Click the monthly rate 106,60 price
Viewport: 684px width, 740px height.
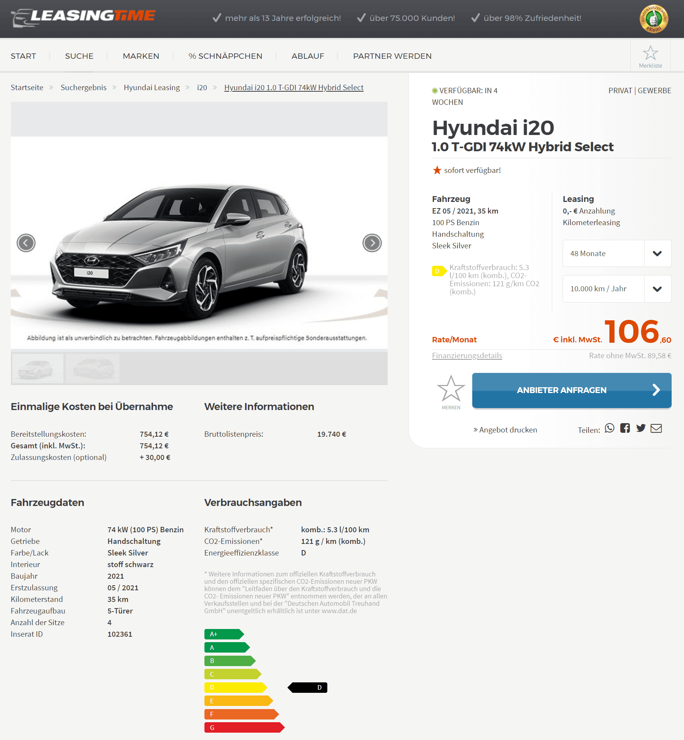[x=637, y=332]
